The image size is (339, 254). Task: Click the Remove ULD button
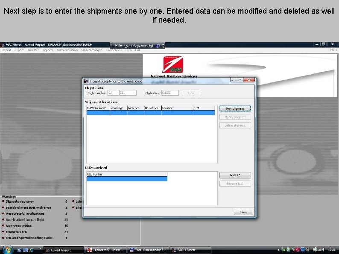pos(235,184)
